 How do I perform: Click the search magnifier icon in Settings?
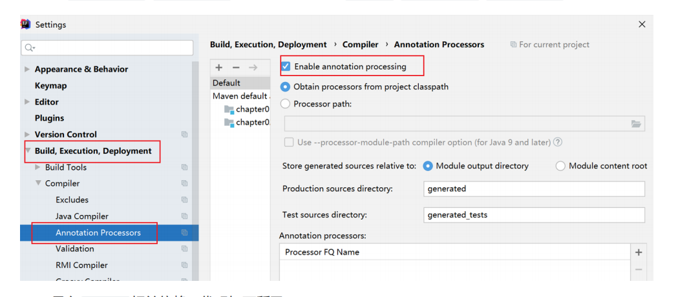tap(30, 48)
